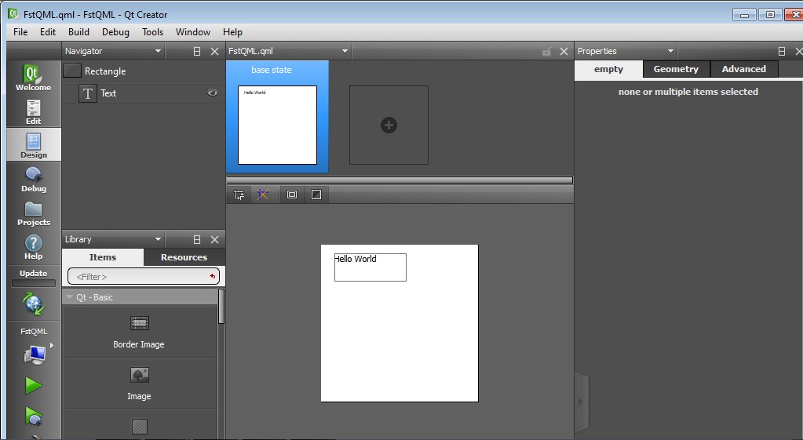
Task: Run the project with green arrow
Action: (x=34, y=385)
